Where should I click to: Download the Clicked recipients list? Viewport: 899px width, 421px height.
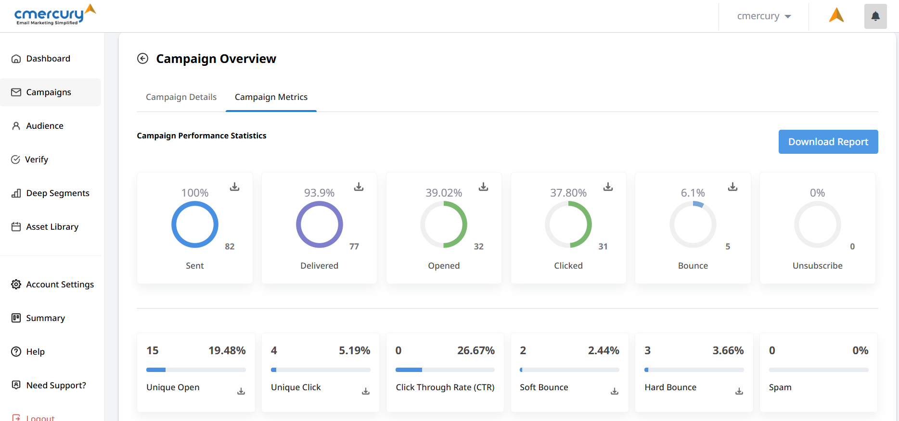tap(608, 186)
